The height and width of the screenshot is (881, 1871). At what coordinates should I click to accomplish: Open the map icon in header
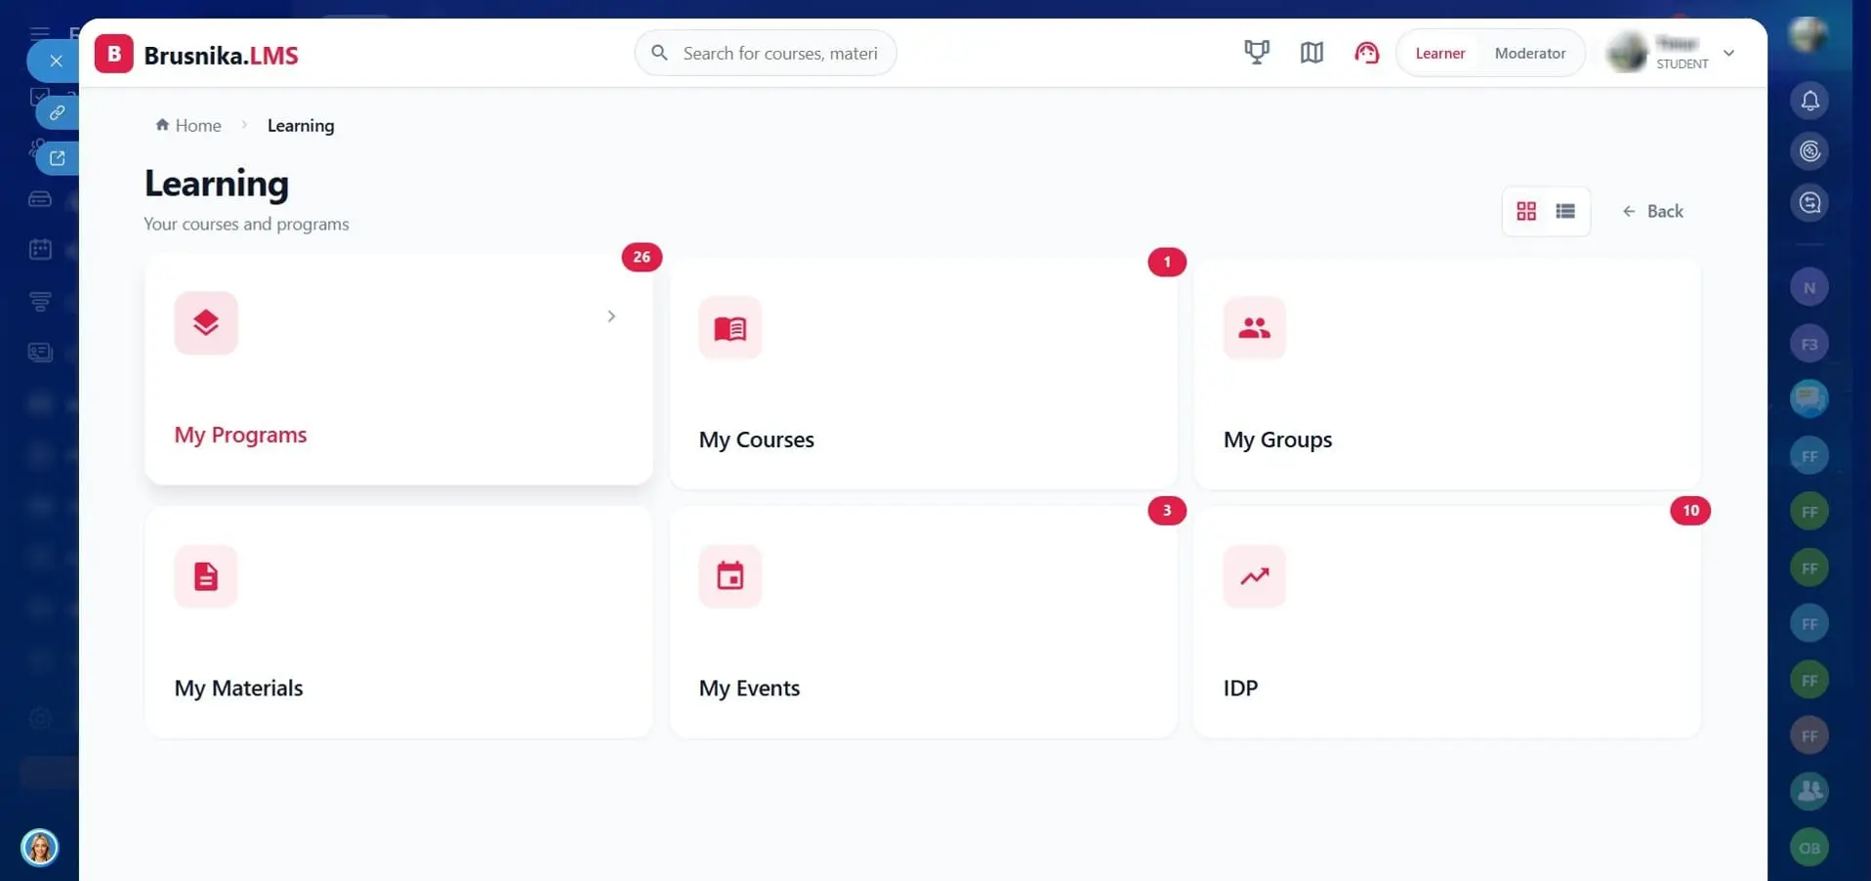(x=1311, y=53)
